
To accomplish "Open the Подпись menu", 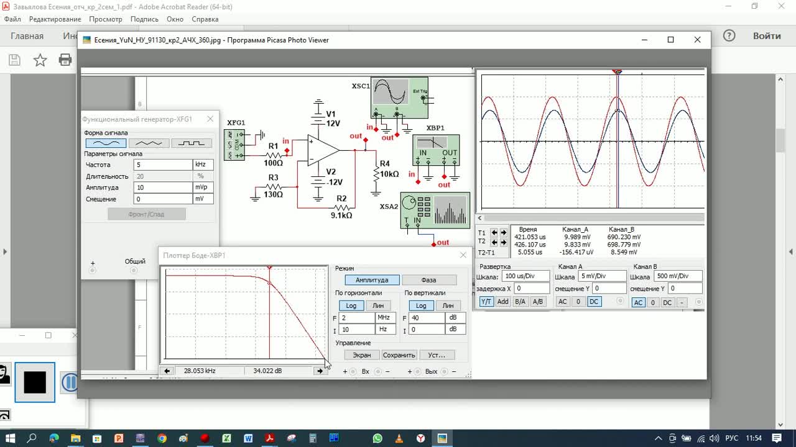I will 144,19.
